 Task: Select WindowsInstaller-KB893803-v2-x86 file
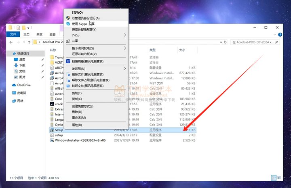(123, 140)
